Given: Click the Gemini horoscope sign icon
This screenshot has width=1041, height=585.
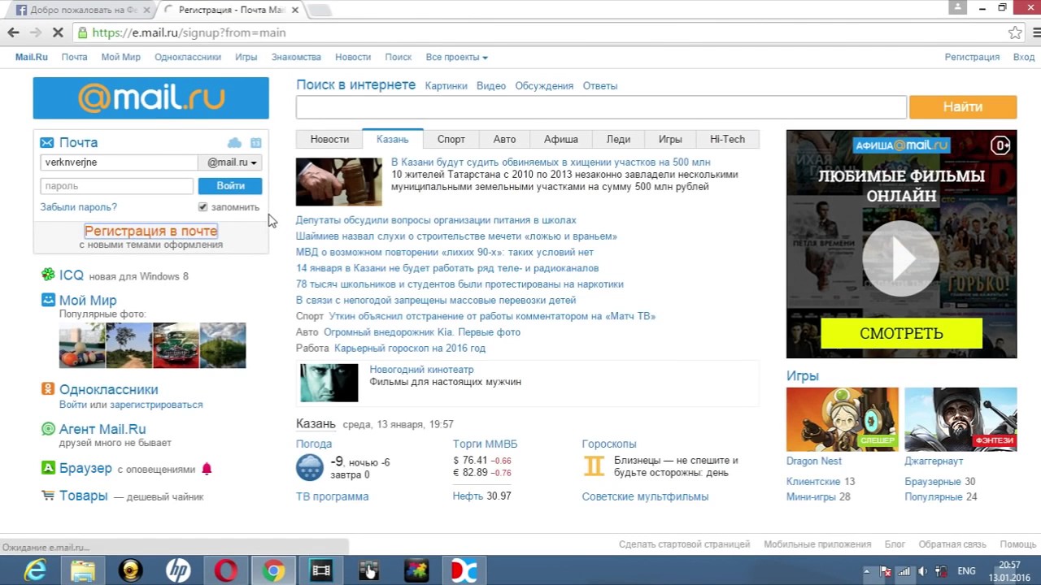Looking at the screenshot, I should point(595,466).
